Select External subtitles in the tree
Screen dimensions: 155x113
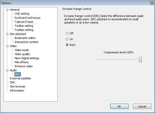[21, 78]
